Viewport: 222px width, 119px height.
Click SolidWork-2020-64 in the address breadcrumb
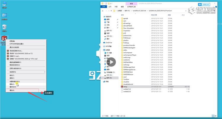(139, 11)
